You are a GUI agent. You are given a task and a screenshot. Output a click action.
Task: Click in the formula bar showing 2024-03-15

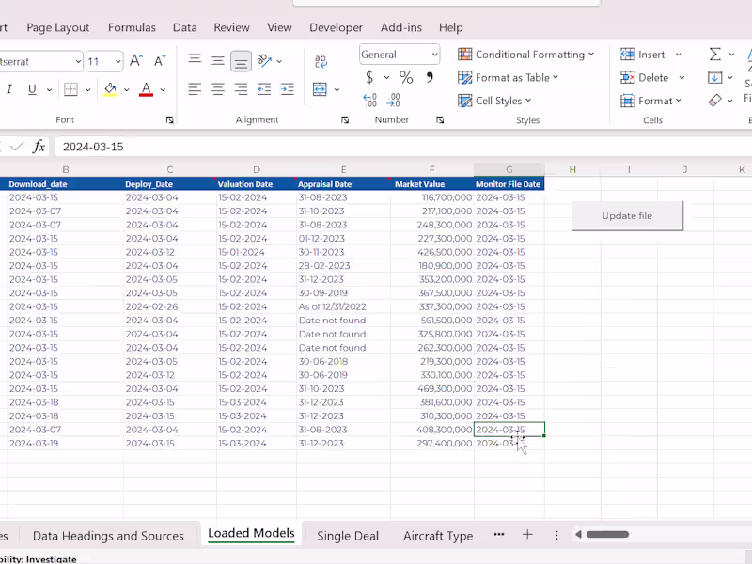pos(403,147)
